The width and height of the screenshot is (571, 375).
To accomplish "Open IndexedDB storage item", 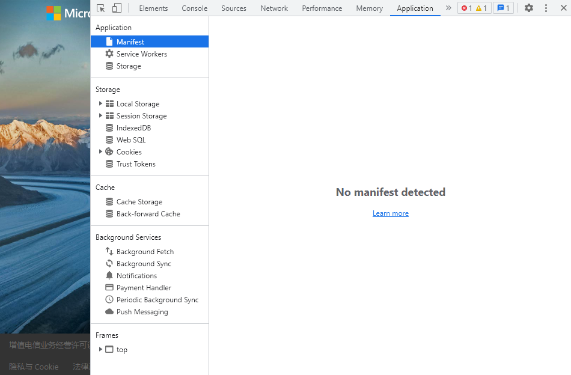I will click(x=133, y=128).
